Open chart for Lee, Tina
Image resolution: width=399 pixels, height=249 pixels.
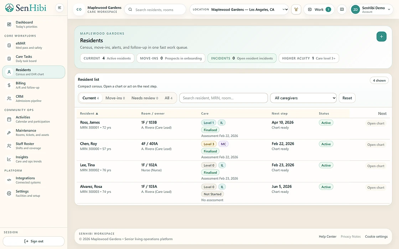pos(375,166)
